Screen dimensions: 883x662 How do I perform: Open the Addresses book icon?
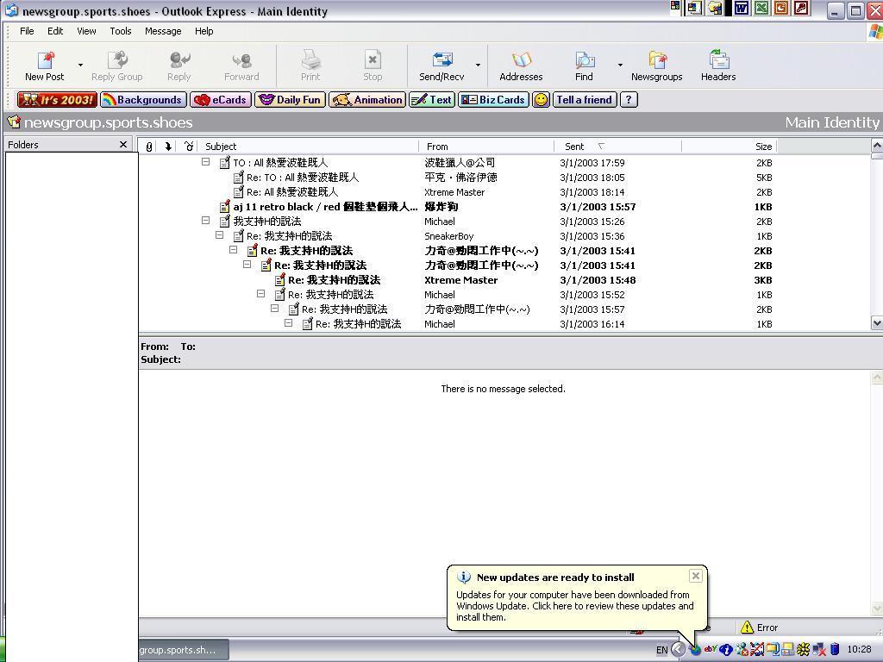coord(521,60)
